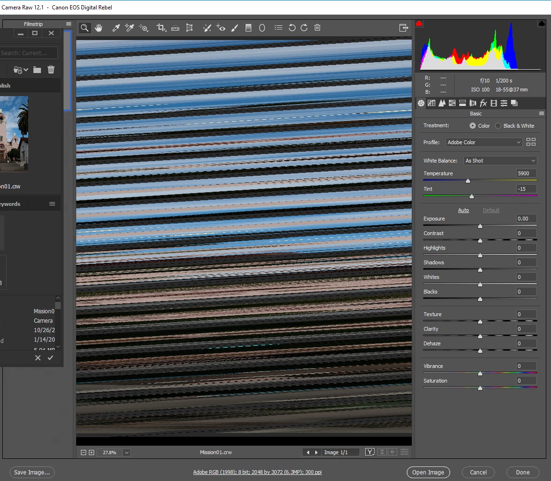This screenshot has height=481, width=551.
Task: Rotate image 90 degrees clockwise
Action: 304,28
